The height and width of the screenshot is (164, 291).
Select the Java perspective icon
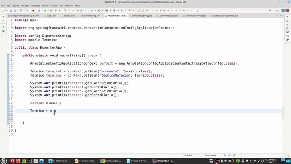[284, 10]
